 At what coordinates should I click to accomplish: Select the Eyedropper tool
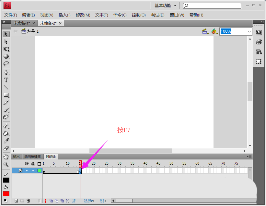tap(6, 141)
